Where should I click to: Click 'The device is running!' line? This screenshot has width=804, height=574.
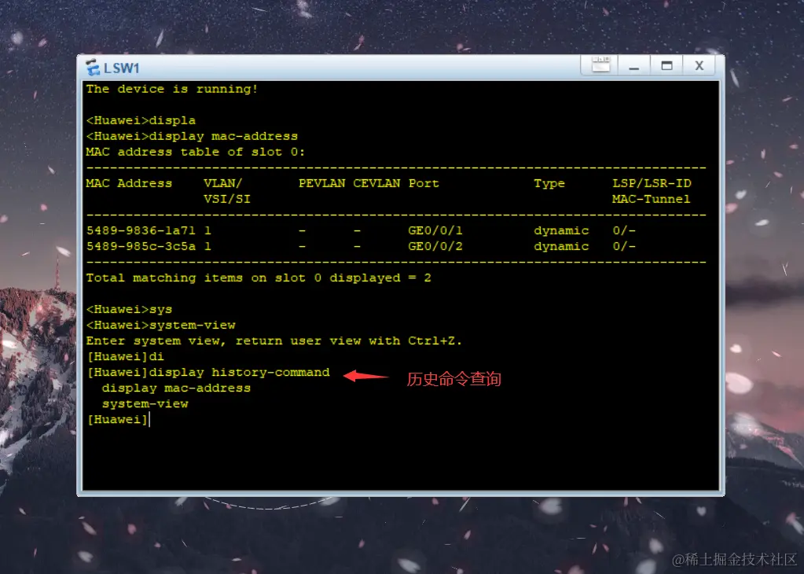point(172,89)
